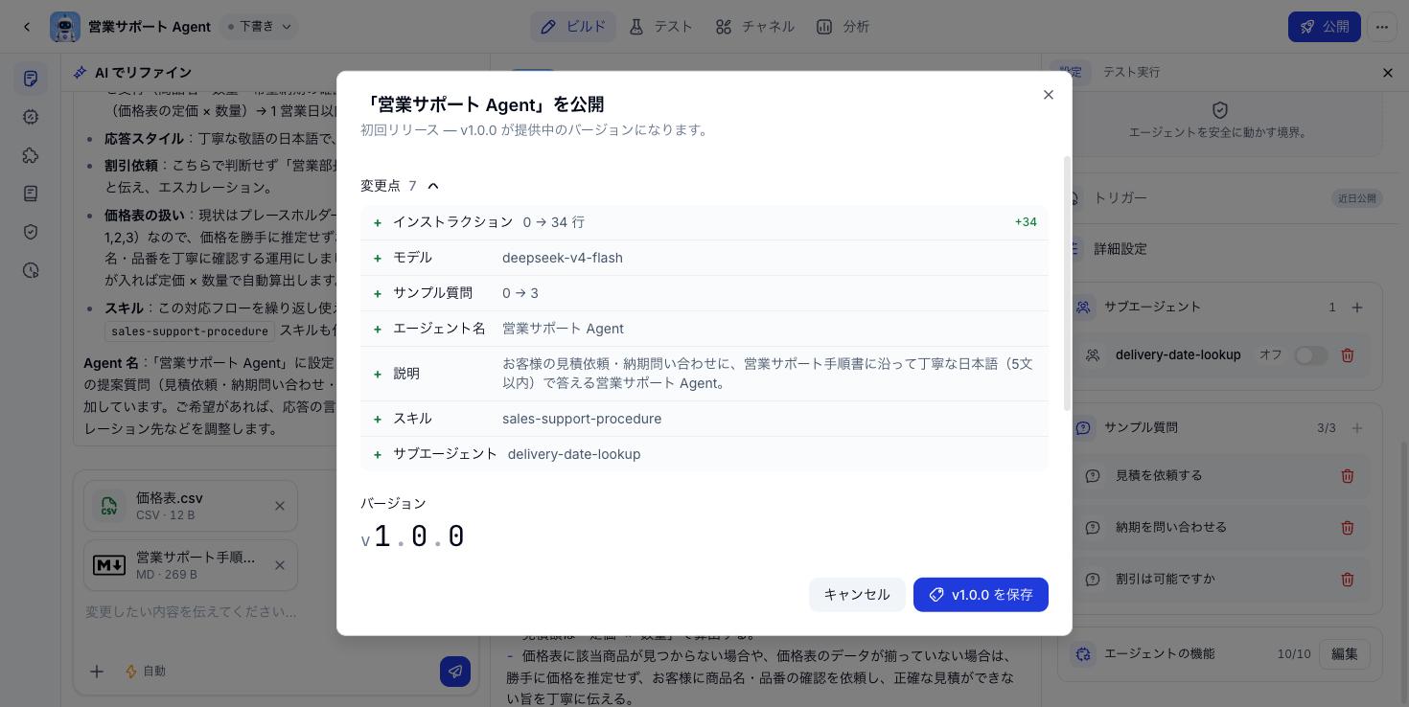Select the サンプル質問 0 → 3 row

pyautogui.click(x=704, y=293)
